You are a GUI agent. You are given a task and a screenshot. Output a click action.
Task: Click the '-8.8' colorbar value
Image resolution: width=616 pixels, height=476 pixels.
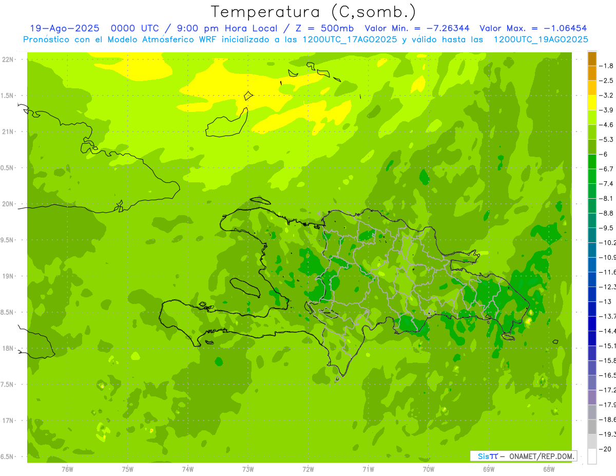pos(606,213)
